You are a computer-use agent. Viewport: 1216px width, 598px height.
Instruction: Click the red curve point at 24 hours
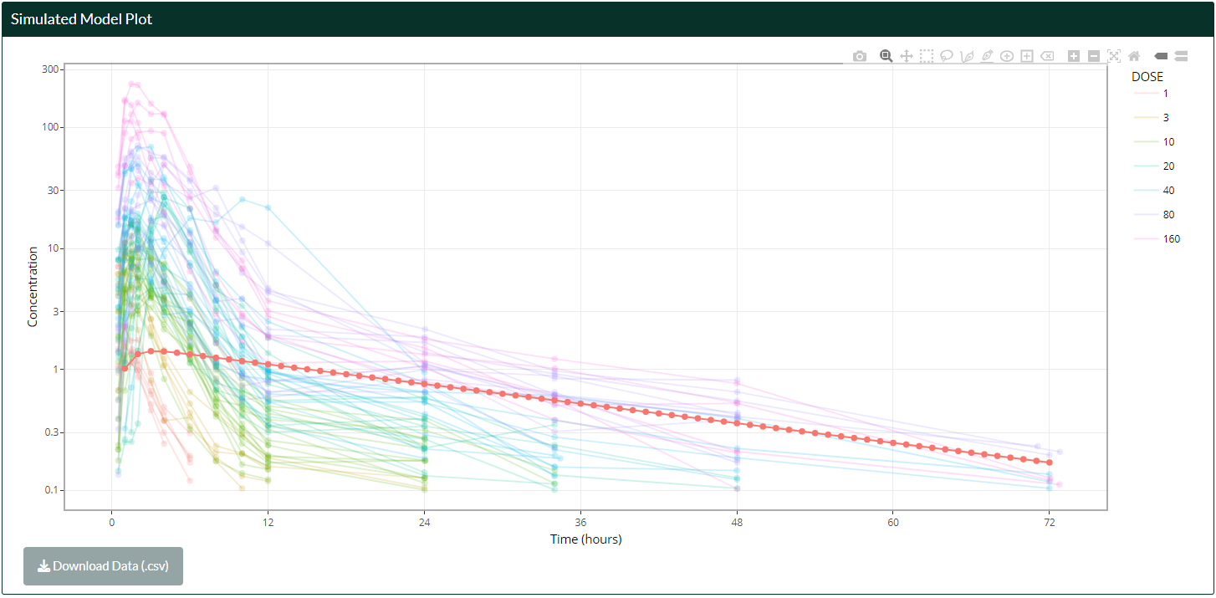coord(424,383)
